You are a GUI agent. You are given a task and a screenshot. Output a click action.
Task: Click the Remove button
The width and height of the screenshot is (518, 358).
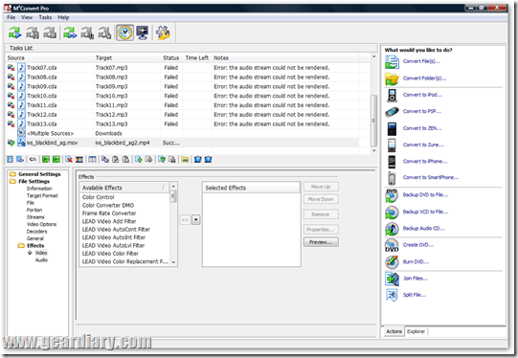tap(321, 214)
